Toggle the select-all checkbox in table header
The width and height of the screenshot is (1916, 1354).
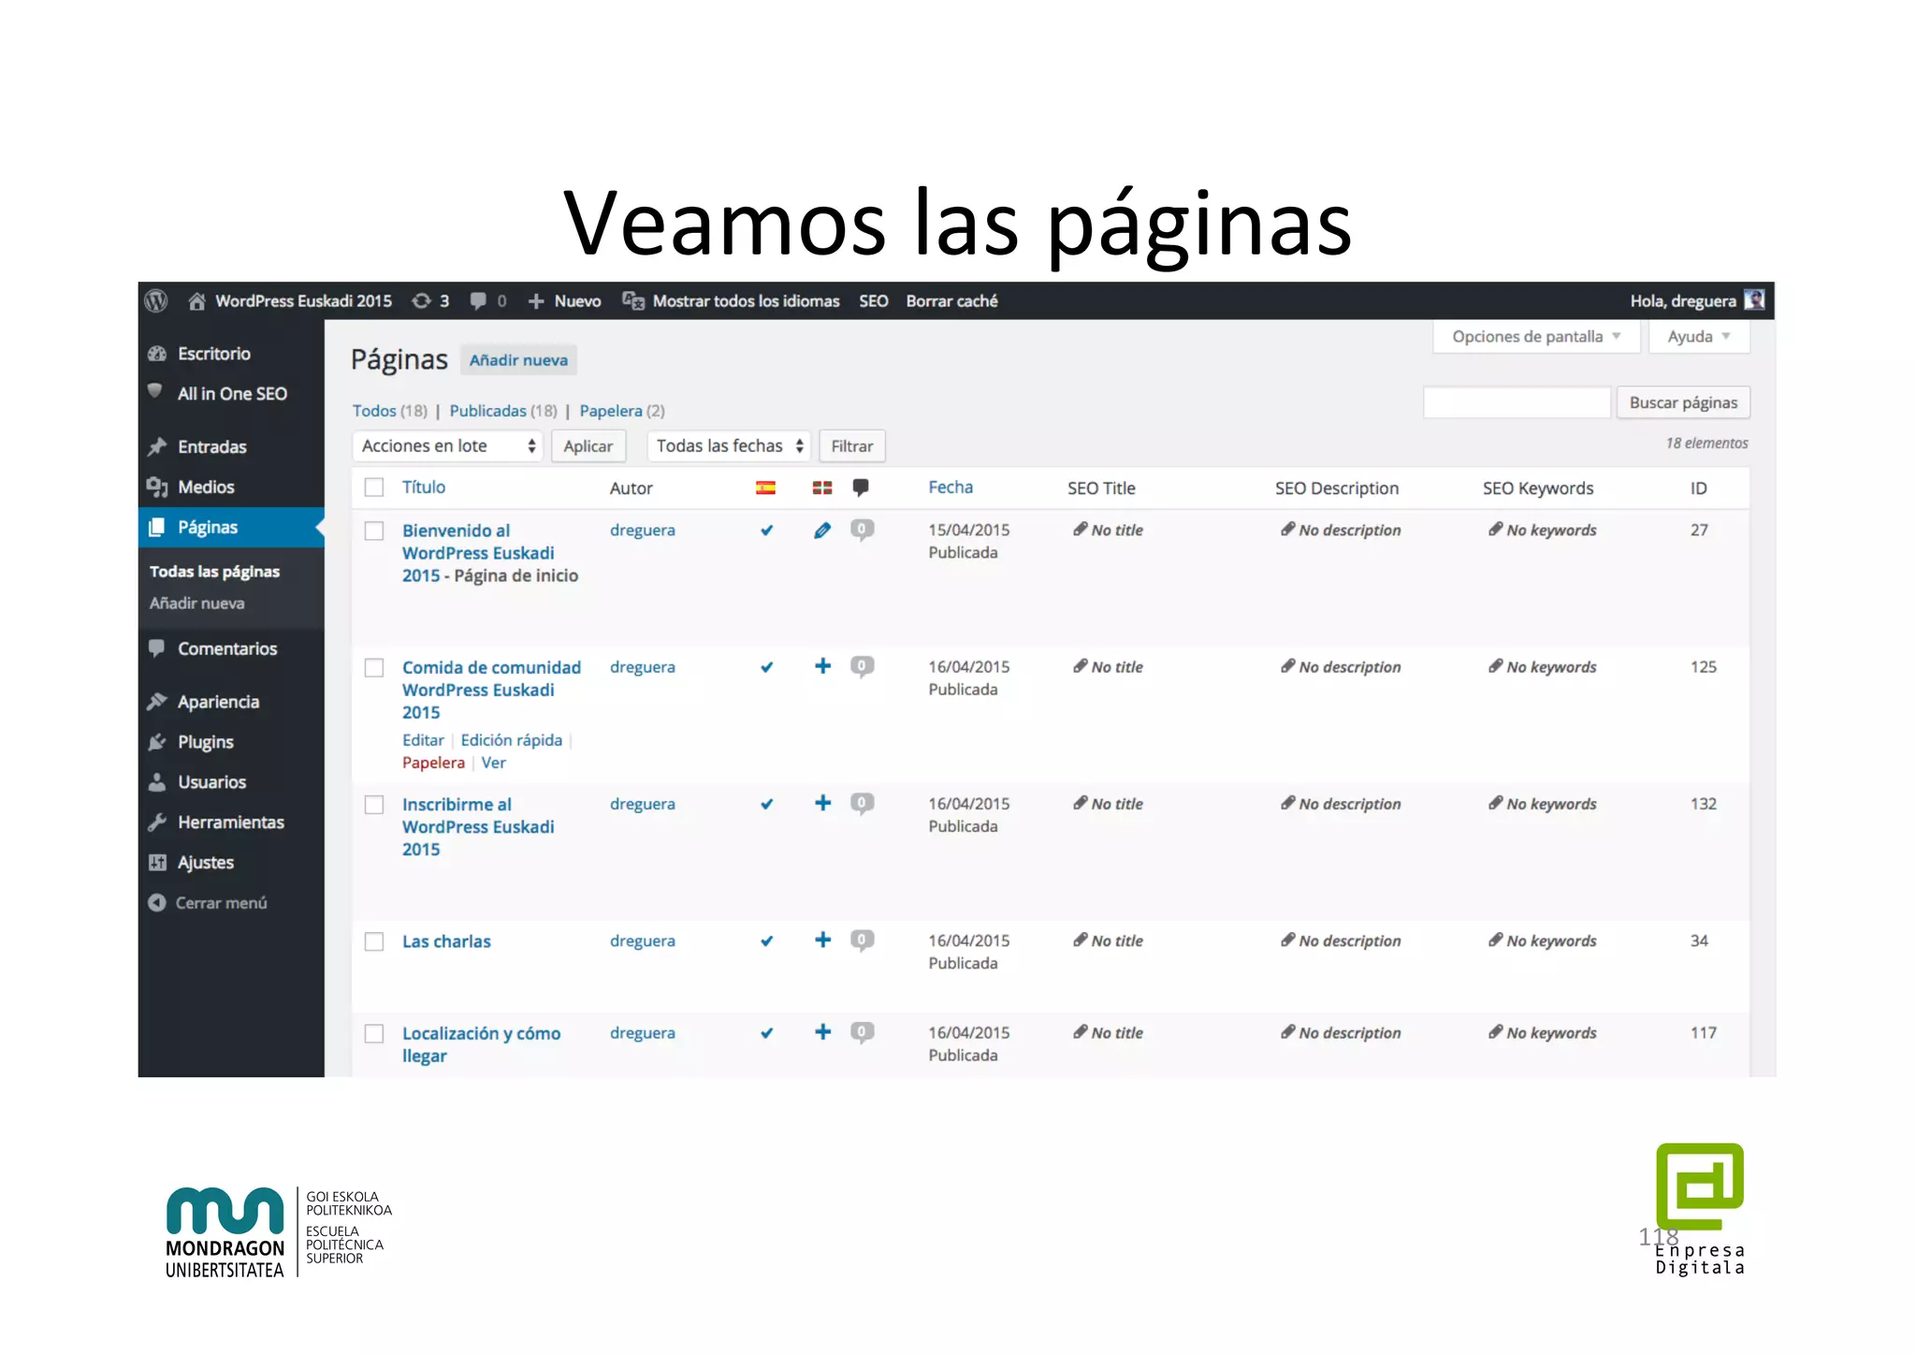[374, 488]
